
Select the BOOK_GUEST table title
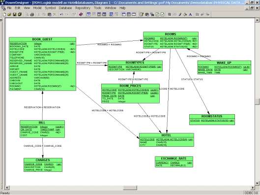click(42, 39)
